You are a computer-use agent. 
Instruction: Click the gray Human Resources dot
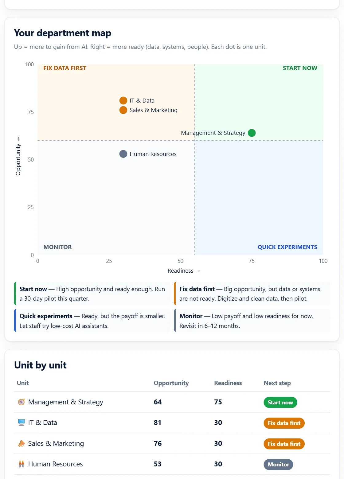(x=123, y=154)
